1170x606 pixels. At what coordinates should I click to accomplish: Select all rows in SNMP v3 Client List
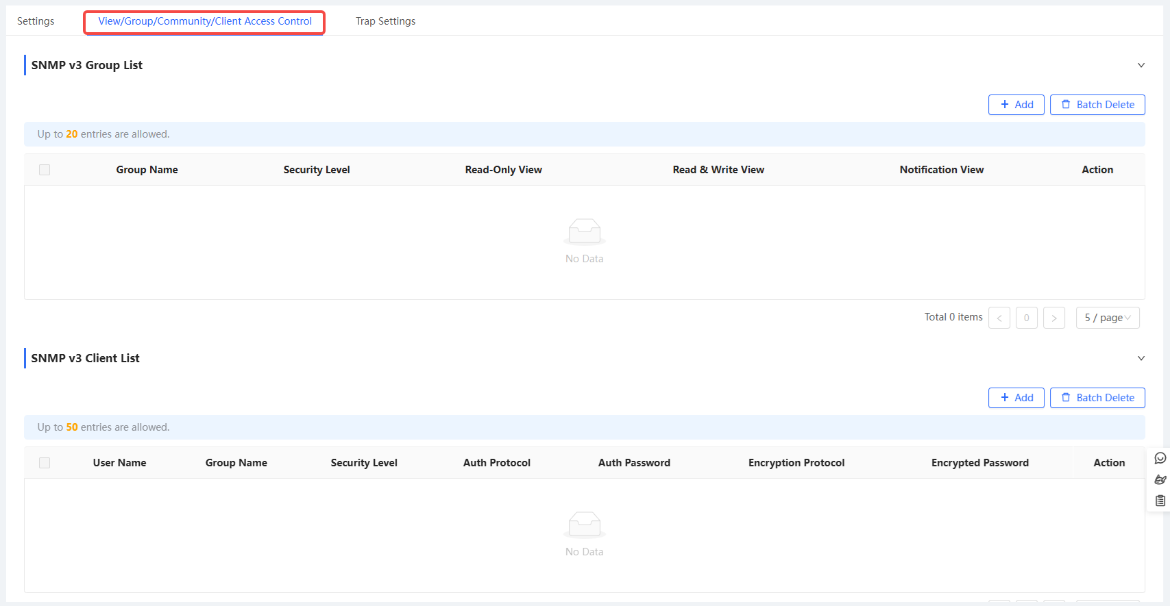point(45,463)
